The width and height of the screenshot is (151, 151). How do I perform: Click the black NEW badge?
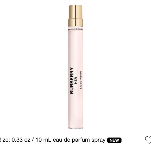click(x=114, y=140)
